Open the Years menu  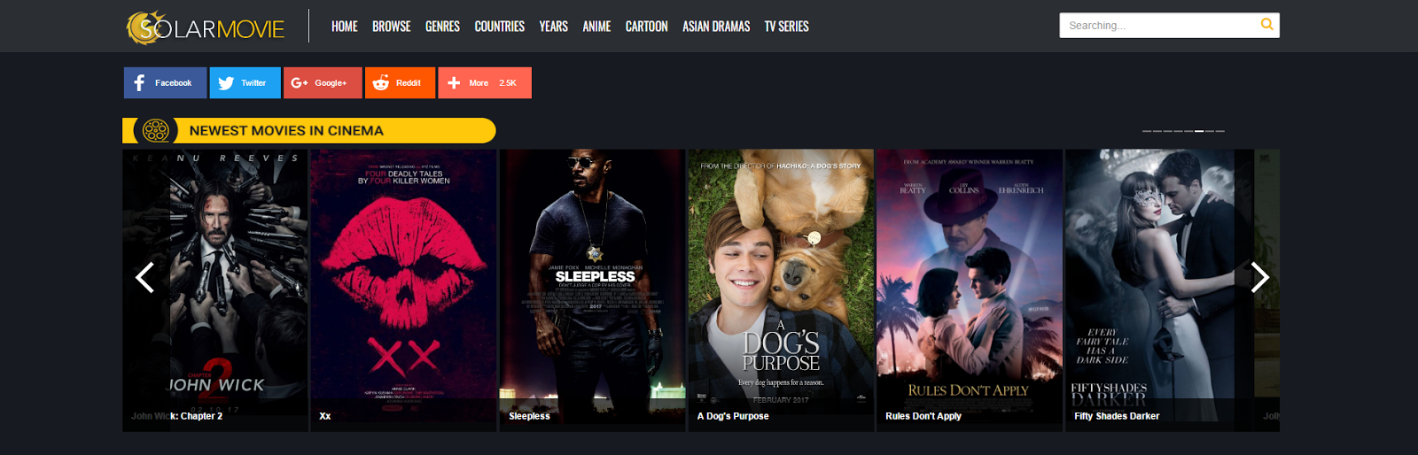point(554,27)
